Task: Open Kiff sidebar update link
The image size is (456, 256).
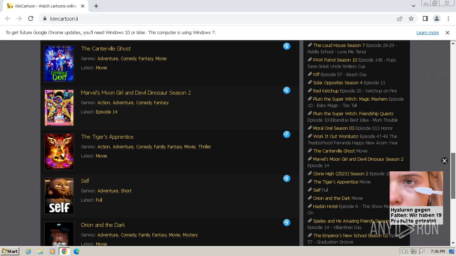Action: pos(316,74)
